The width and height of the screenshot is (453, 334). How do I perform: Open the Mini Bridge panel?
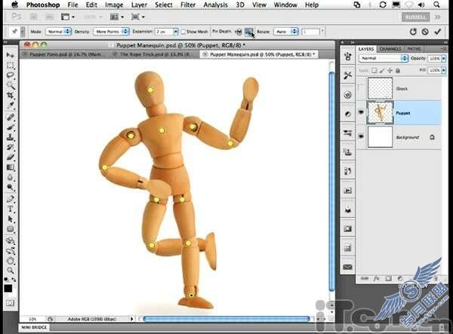34,327
